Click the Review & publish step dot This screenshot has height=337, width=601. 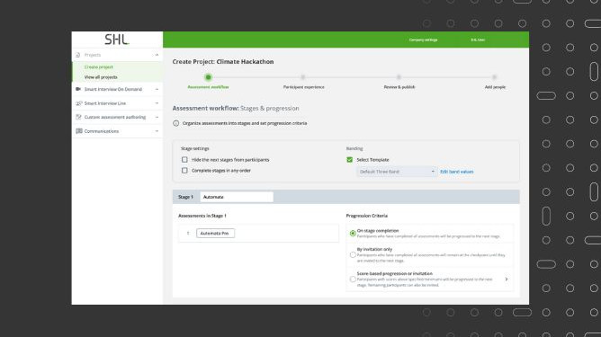click(x=399, y=77)
